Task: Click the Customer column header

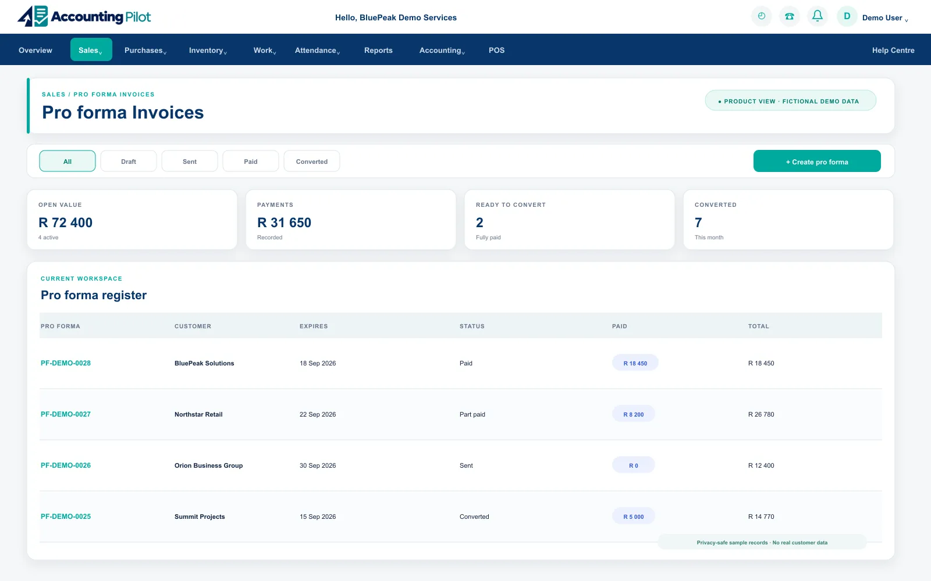Action: pos(193,326)
